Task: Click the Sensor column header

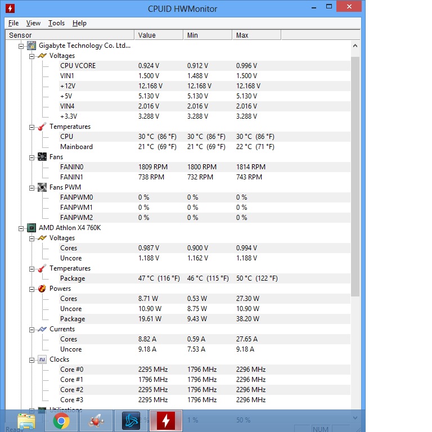Action: pos(70,35)
